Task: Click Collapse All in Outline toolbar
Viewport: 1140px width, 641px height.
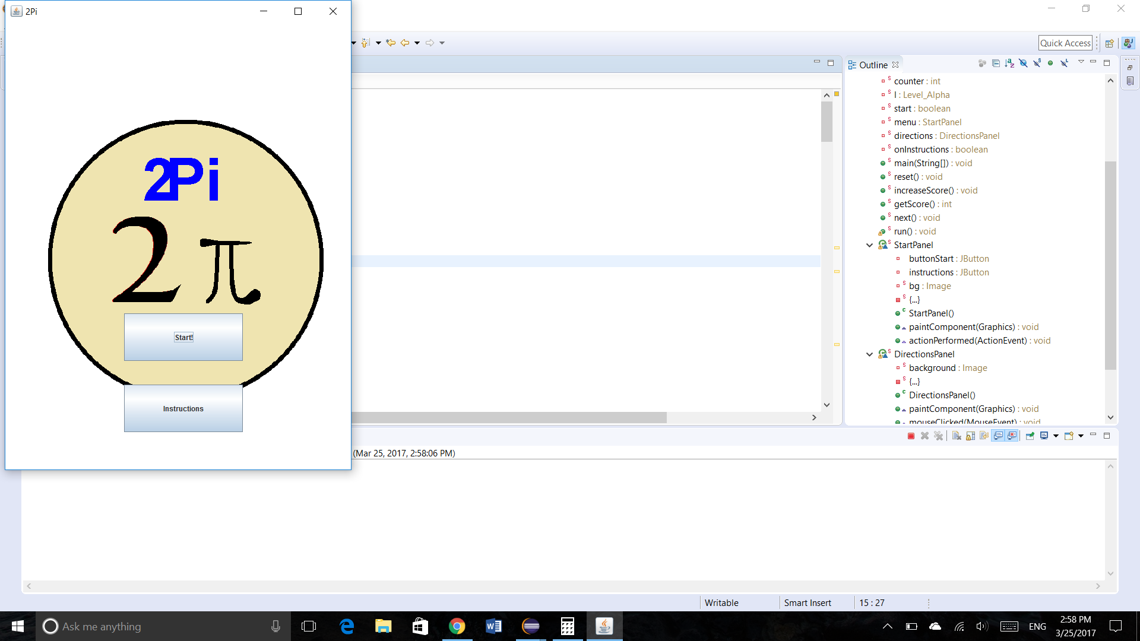Action: coord(996,63)
